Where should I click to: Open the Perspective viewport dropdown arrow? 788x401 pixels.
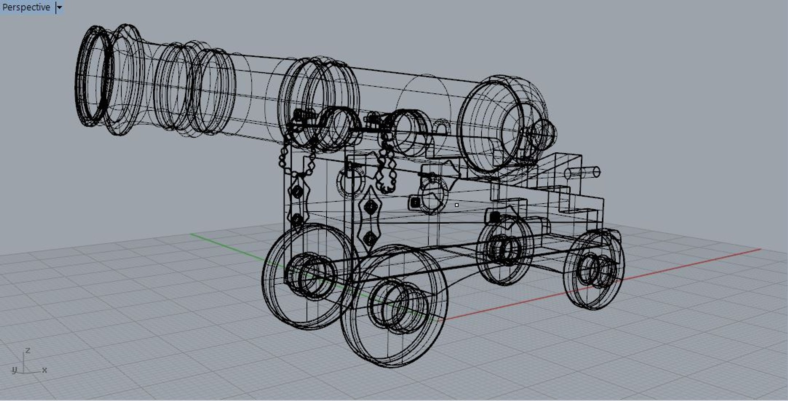tap(60, 7)
